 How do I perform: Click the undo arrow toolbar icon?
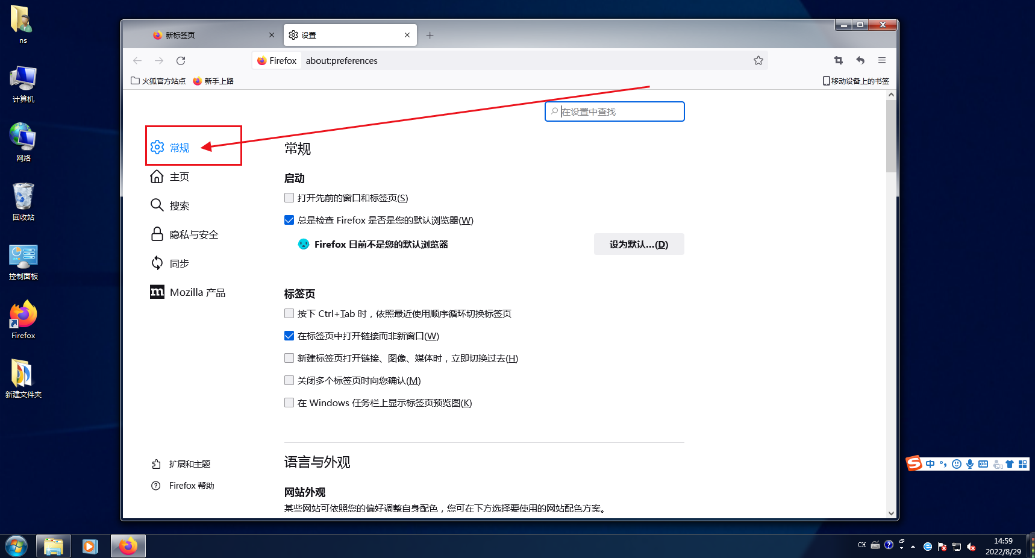(x=860, y=60)
